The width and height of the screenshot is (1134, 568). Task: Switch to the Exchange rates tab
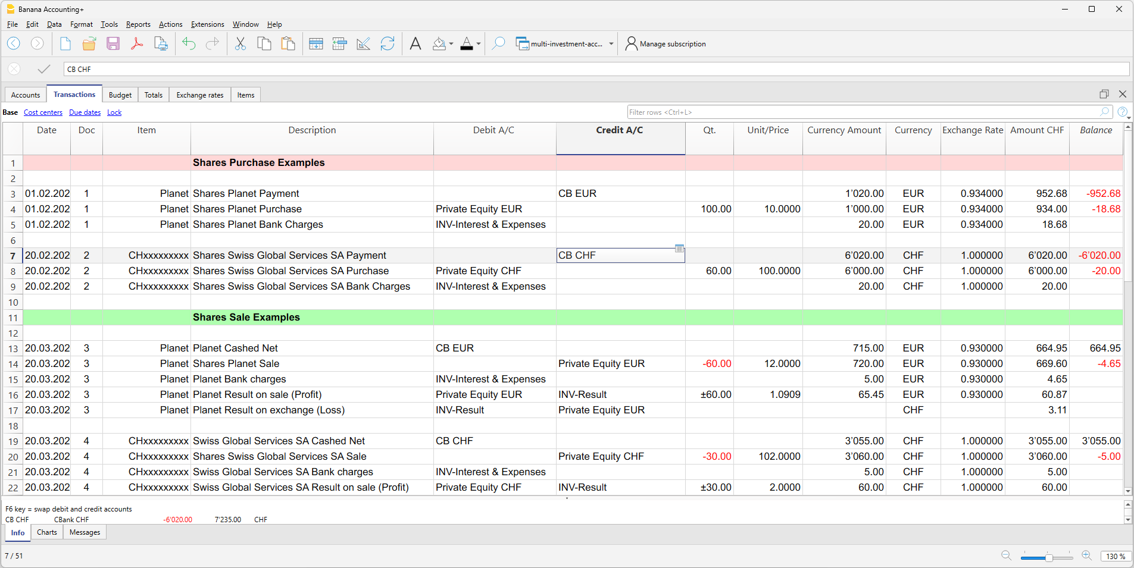tap(200, 95)
